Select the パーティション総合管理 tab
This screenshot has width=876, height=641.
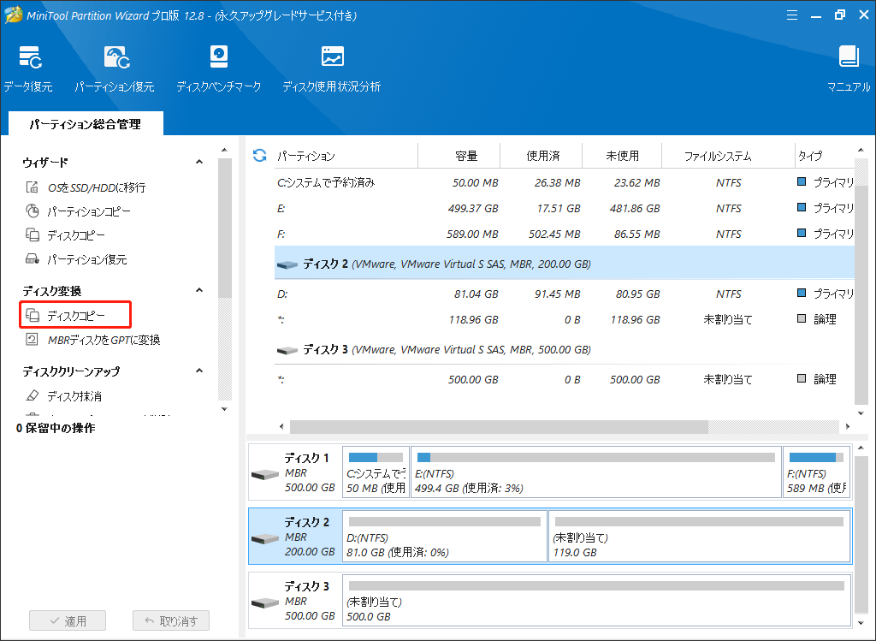coord(86,124)
